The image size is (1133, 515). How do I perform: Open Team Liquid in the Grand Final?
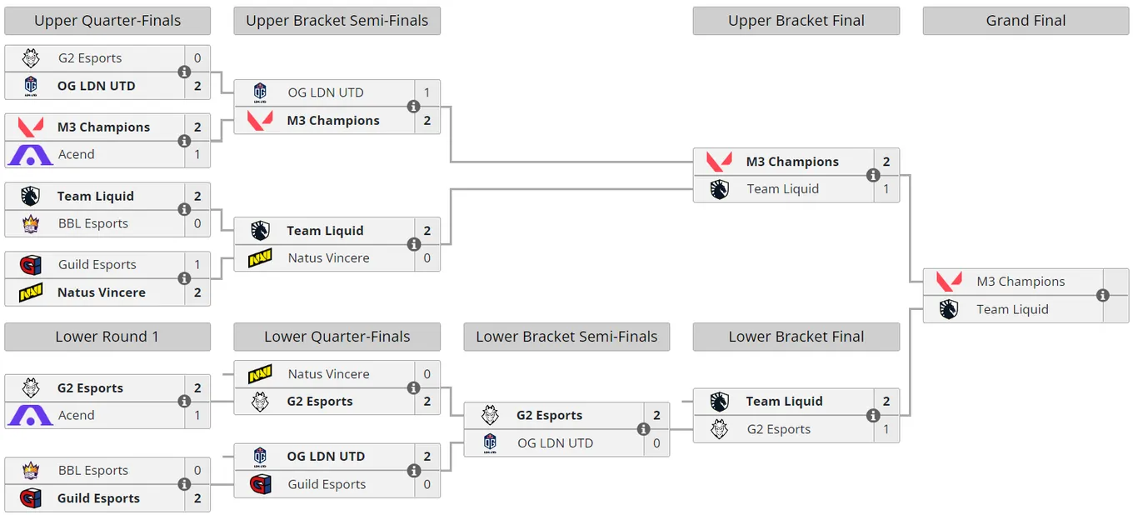point(1012,309)
